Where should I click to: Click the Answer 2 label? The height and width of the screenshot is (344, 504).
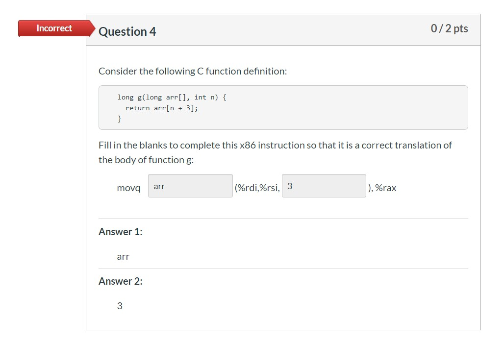121,281
